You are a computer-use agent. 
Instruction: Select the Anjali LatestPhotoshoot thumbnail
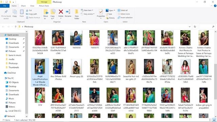pyautogui.click(x=40, y=66)
